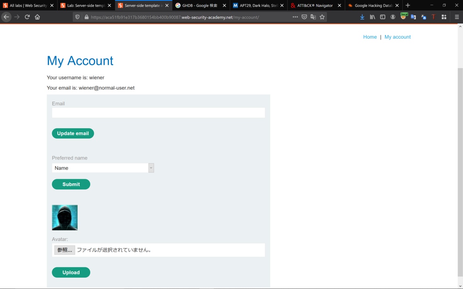463x289 pixels.
Task: Toggle the sidebar view icon
Action: 383,17
